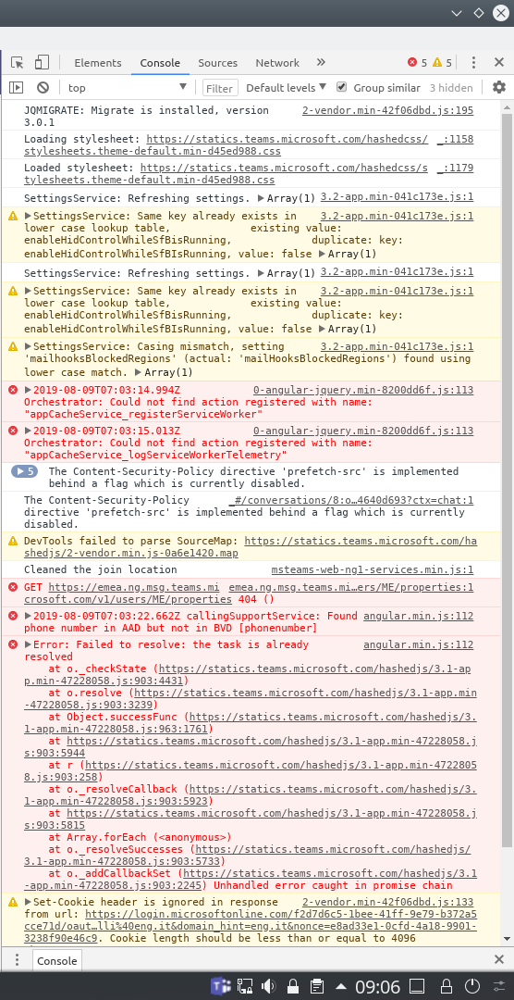514x1000 pixels.
Task: Click the window's diamond title bar icon
Action: 478,13
